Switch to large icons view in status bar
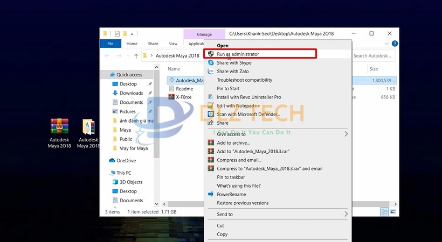Image resolution: width=442 pixels, height=242 pixels. point(394,212)
